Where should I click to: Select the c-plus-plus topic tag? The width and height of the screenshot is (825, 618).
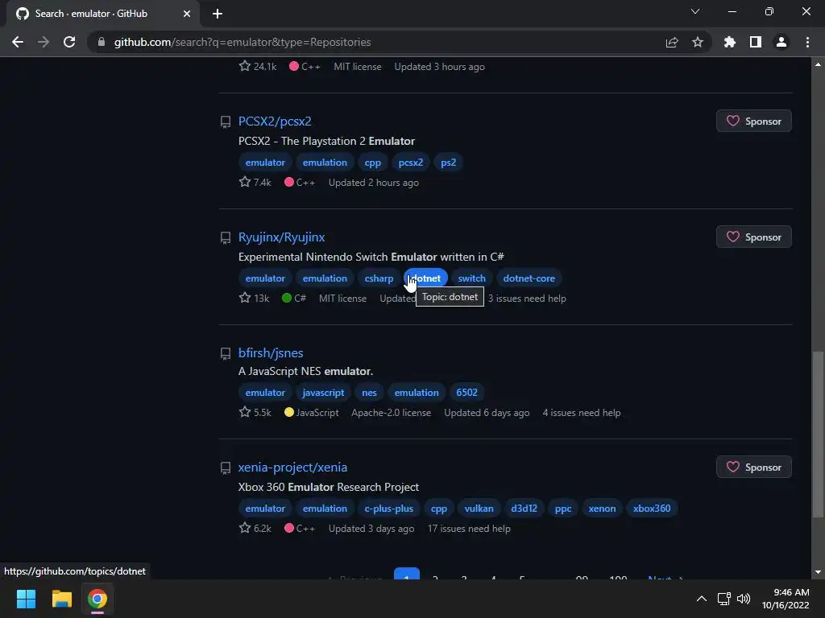[x=389, y=509]
